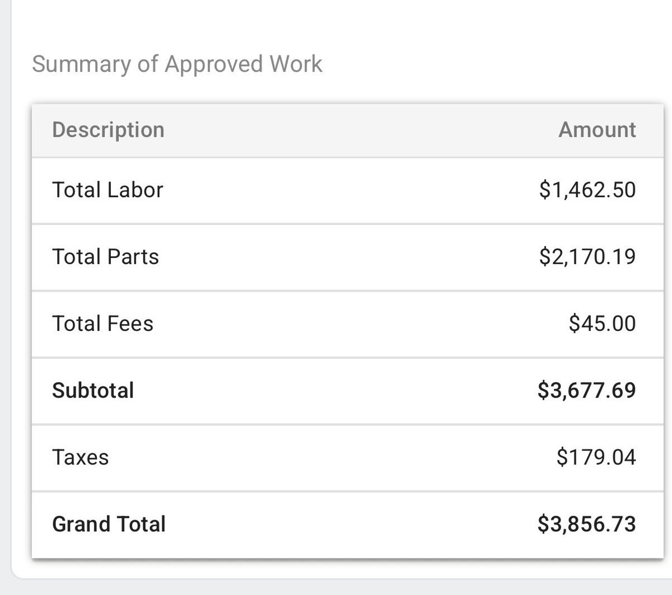Screen dimensions: 672x595
Task: Click the $3,856.73 grand total amount
Action: [x=586, y=524]
